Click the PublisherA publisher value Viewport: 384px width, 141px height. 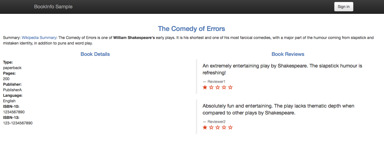tap(12, 90)
